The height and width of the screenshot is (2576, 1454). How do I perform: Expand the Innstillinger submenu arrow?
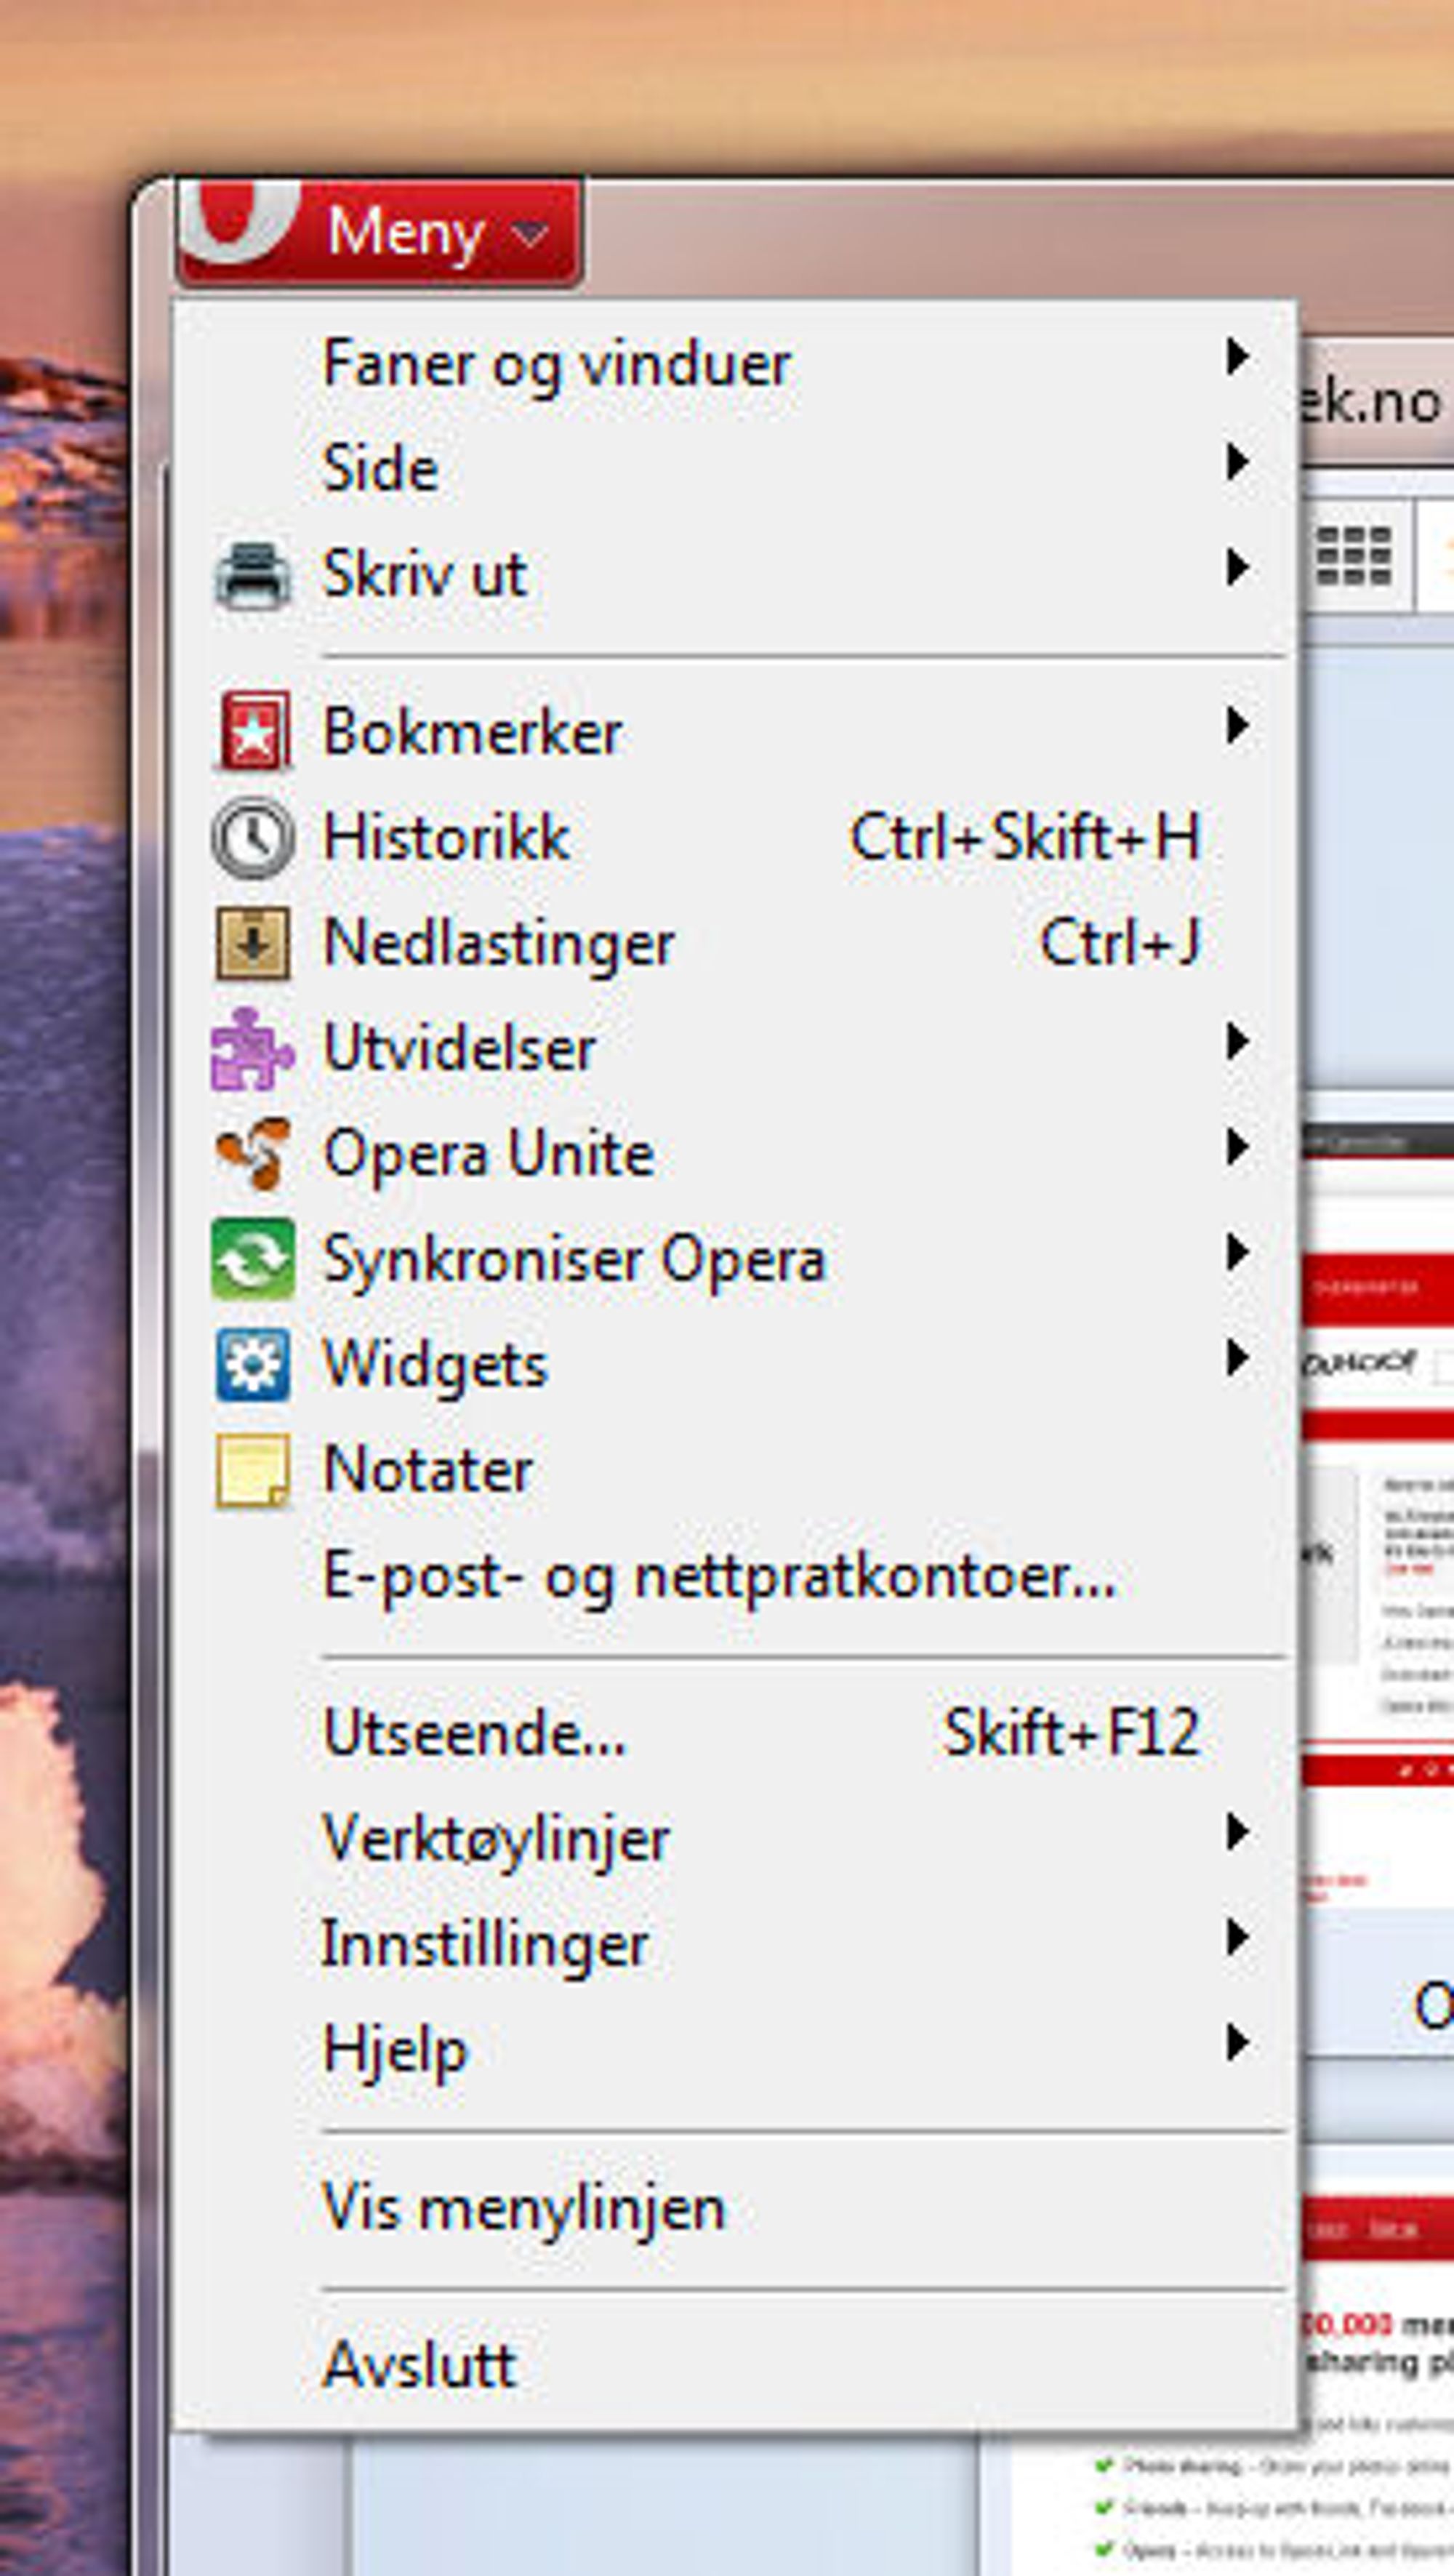[x=1238, y=1937]
